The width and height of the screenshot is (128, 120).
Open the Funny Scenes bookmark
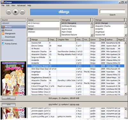point(13,44)
